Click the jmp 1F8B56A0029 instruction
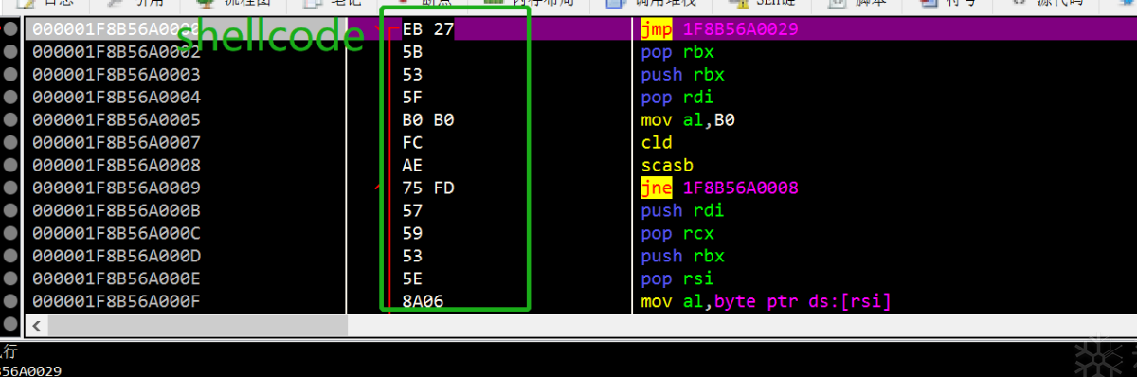 720,29
